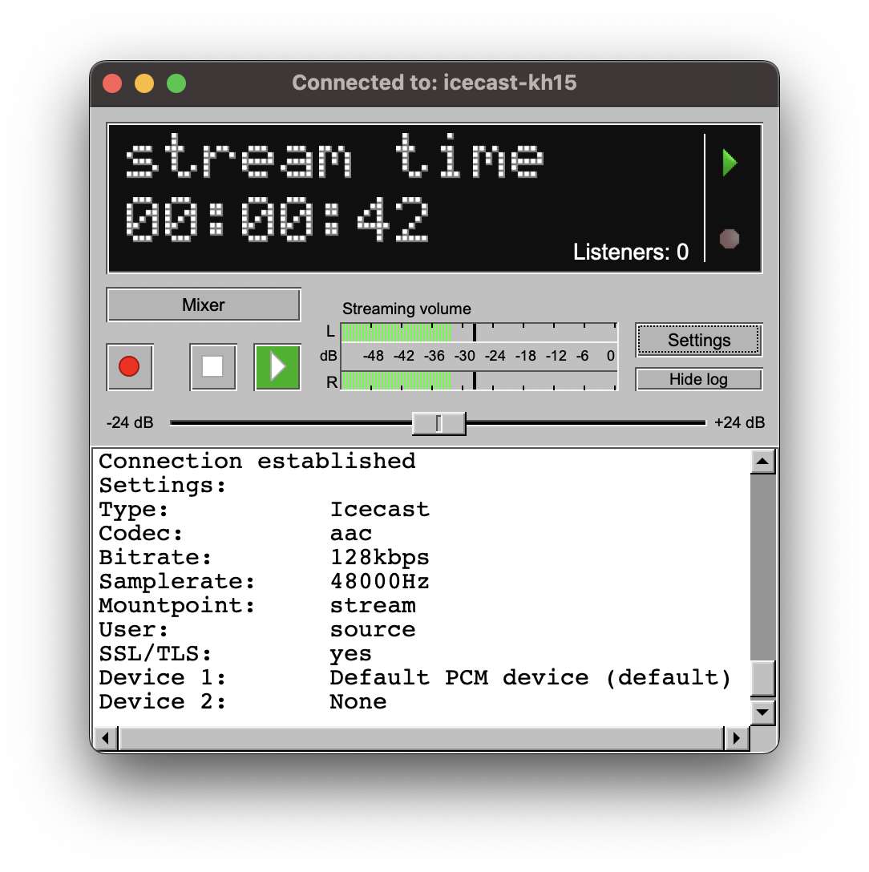Start streaming with the green play button

[x=277, y=367]
